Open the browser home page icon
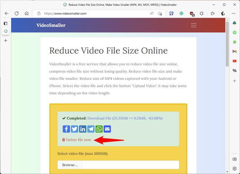Viewport: 240px width, 174px height. [27, 13]
